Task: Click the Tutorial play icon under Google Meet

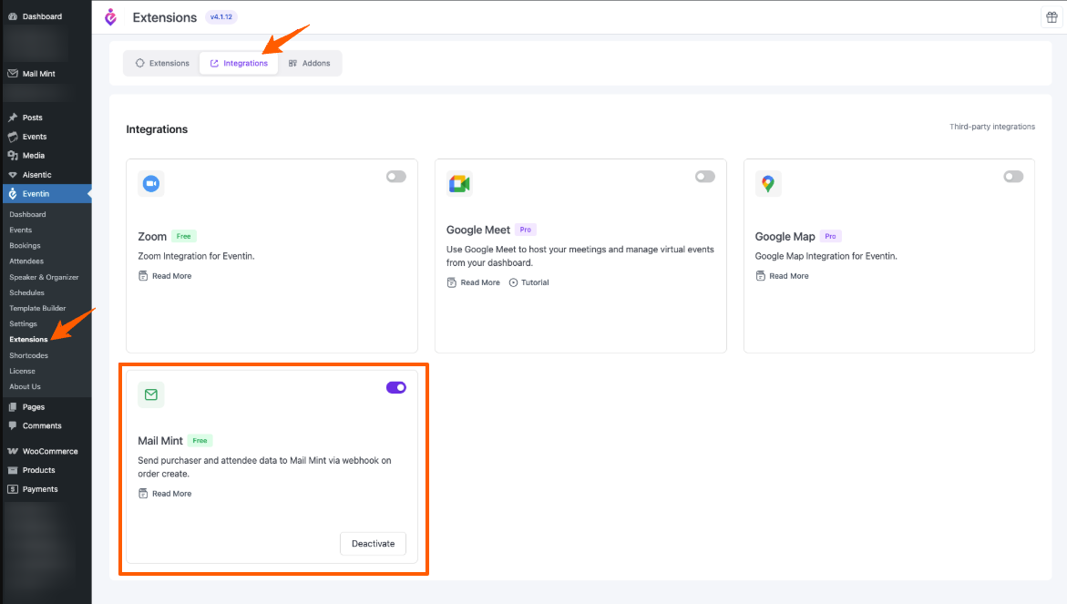Action: point(513,282)
